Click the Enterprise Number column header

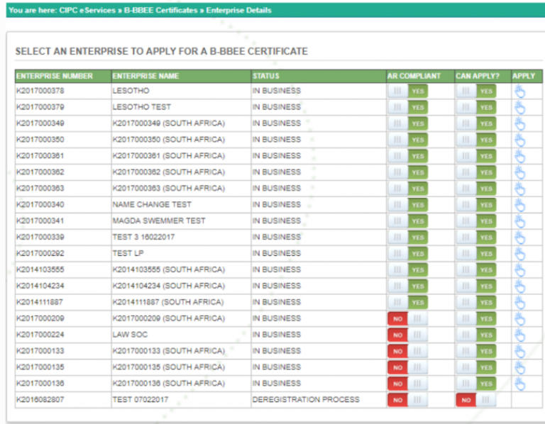tap(55, 76)
